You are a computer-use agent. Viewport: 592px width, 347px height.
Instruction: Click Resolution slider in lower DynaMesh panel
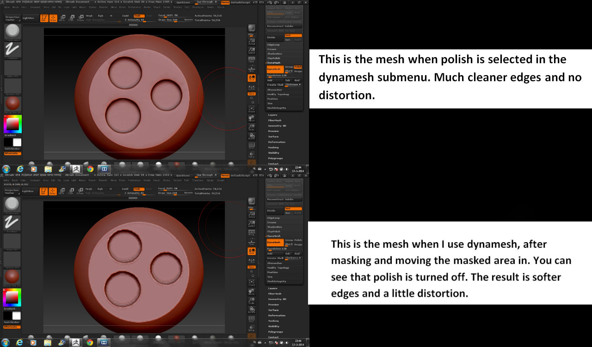tap(284, 249)
